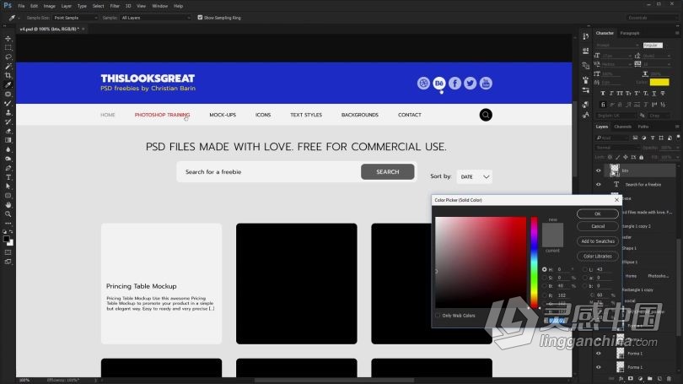
Task: Select the Move tool
Action: pyautogui.click(x=8, y=38)
